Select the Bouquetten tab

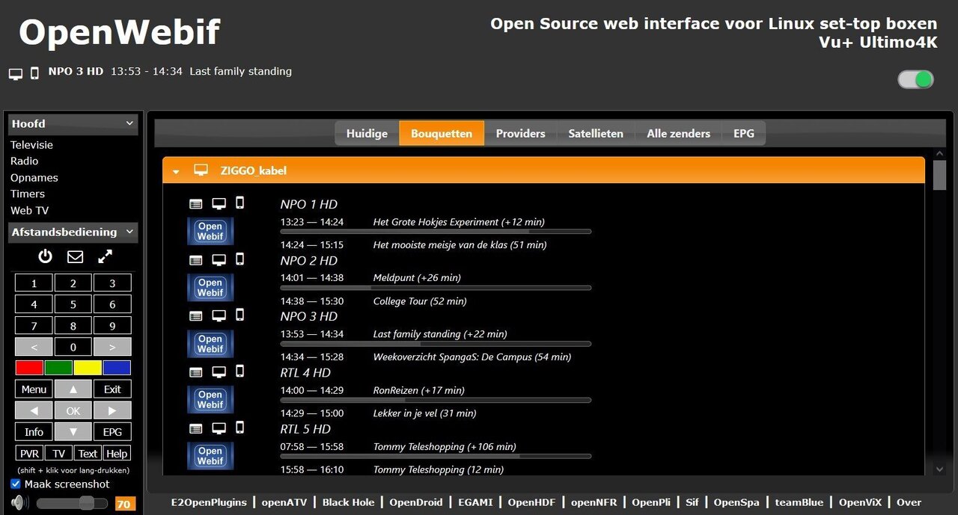coord(442,133)
